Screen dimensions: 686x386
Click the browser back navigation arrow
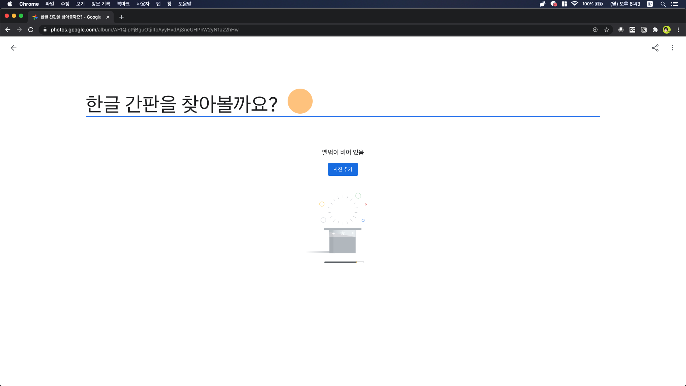click(x=8, y=30)
